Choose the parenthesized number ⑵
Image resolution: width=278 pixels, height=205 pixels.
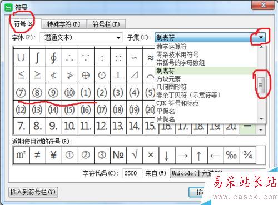[x=102, y=92]
